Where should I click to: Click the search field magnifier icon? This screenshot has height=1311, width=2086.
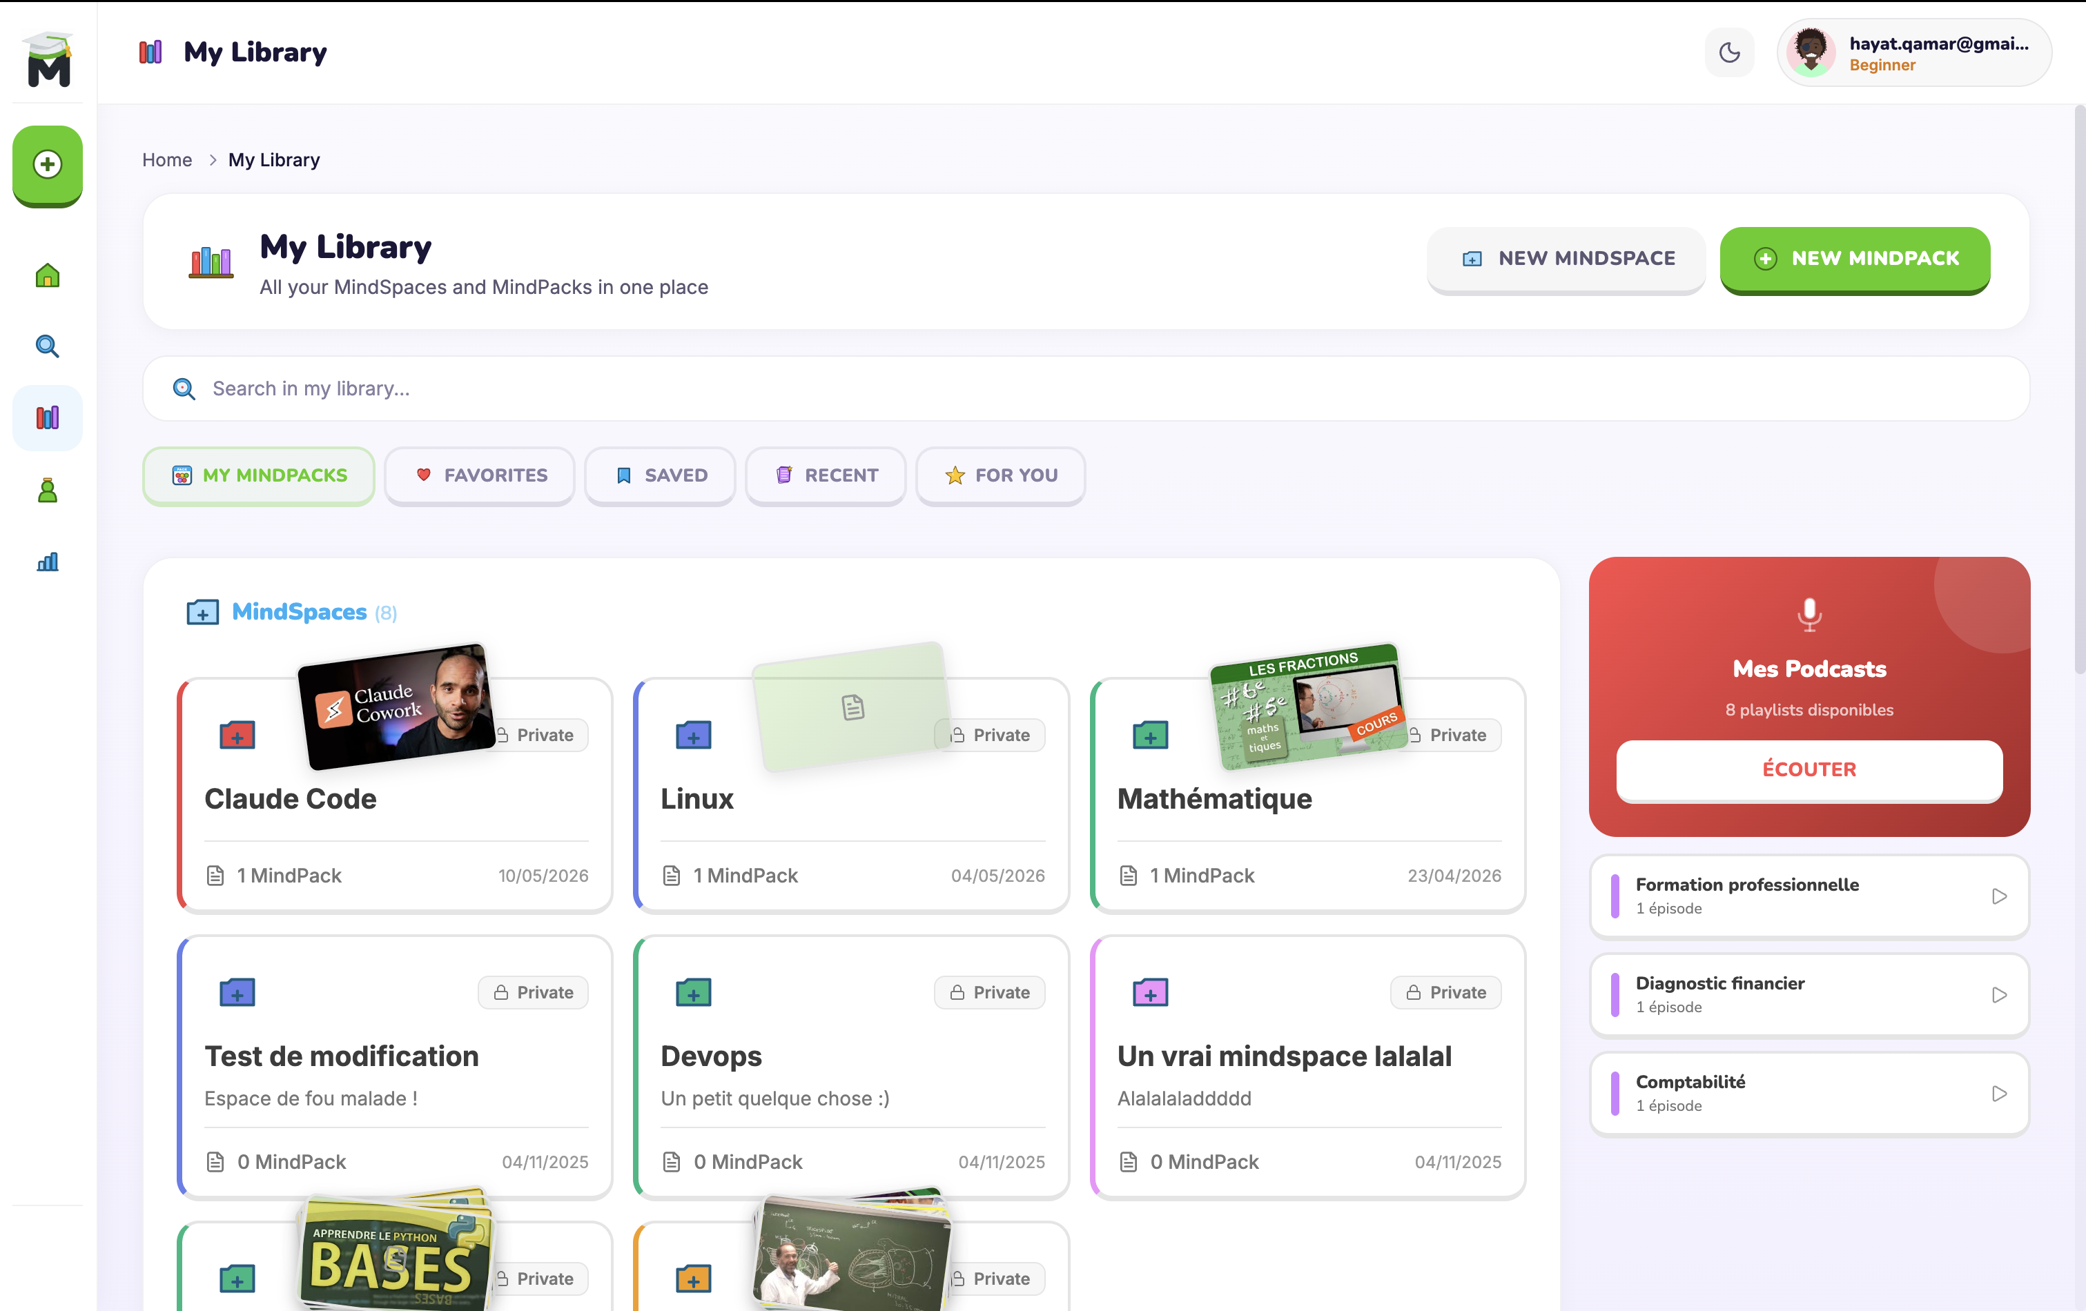(x=184, y=388)
